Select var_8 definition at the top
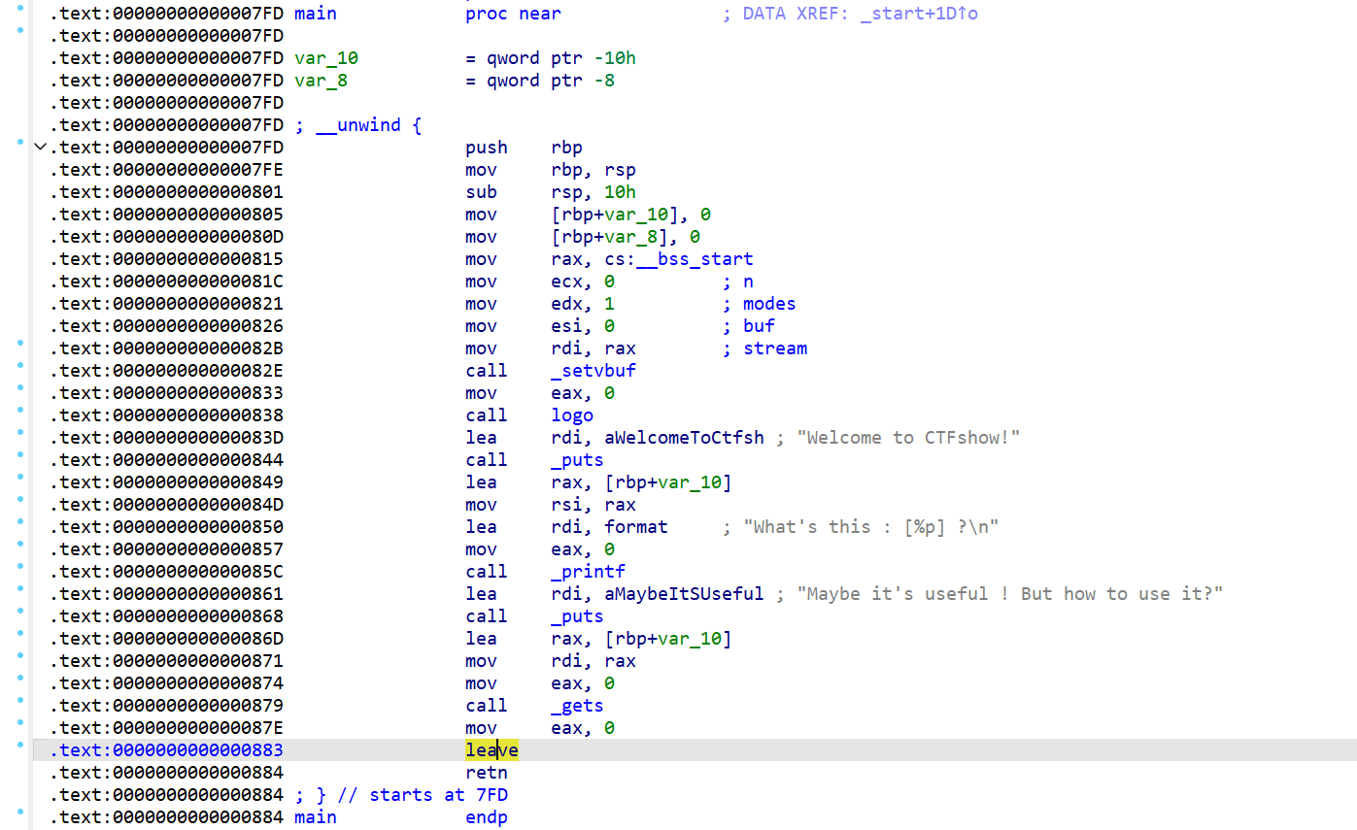 tap(321, 81)
